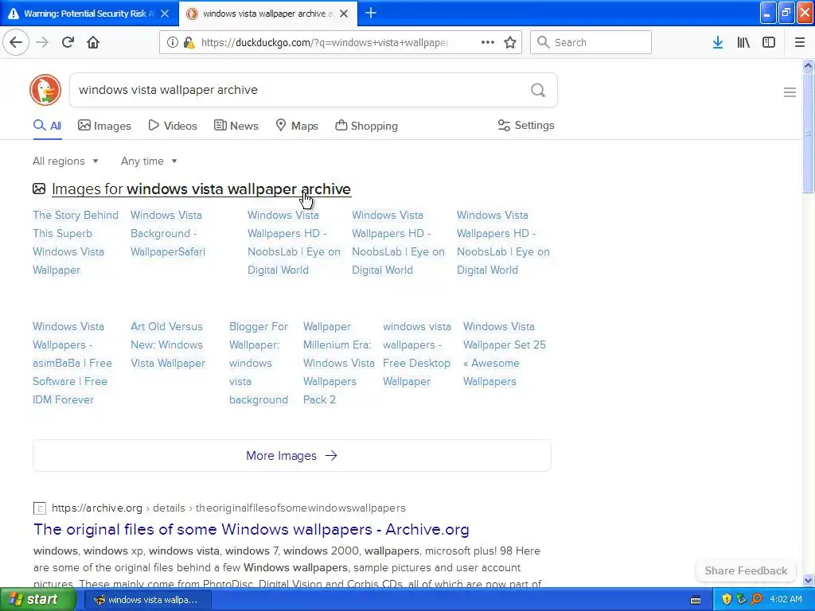Click the scrollbar up arrow
Viewport: 815px width, 611px height.
tap(808, 65)
